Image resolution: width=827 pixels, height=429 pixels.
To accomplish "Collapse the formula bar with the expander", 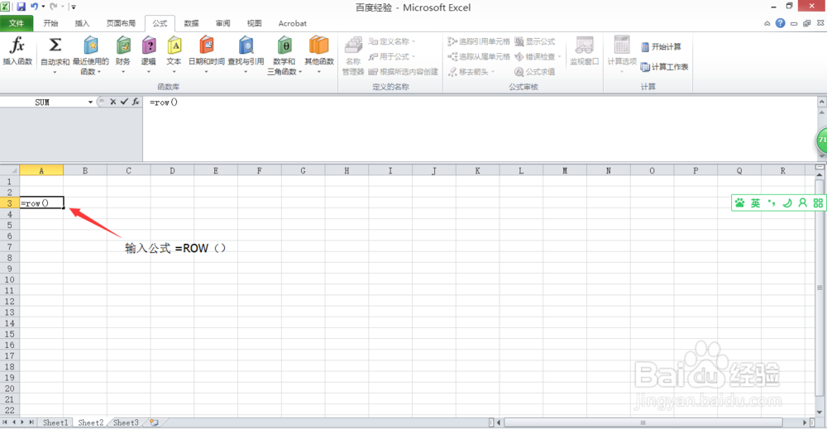I will coord(822,101).
